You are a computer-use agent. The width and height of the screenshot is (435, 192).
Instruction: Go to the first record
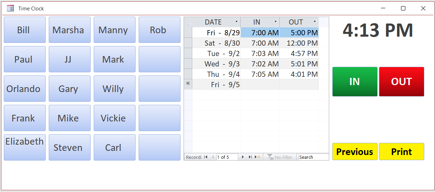[x=206, y=157]
